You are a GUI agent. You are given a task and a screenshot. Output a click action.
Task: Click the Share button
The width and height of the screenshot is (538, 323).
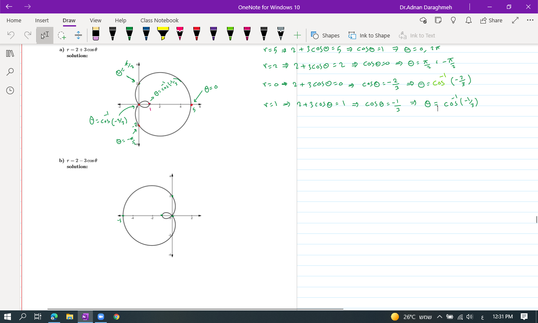(x=491, y=20)
